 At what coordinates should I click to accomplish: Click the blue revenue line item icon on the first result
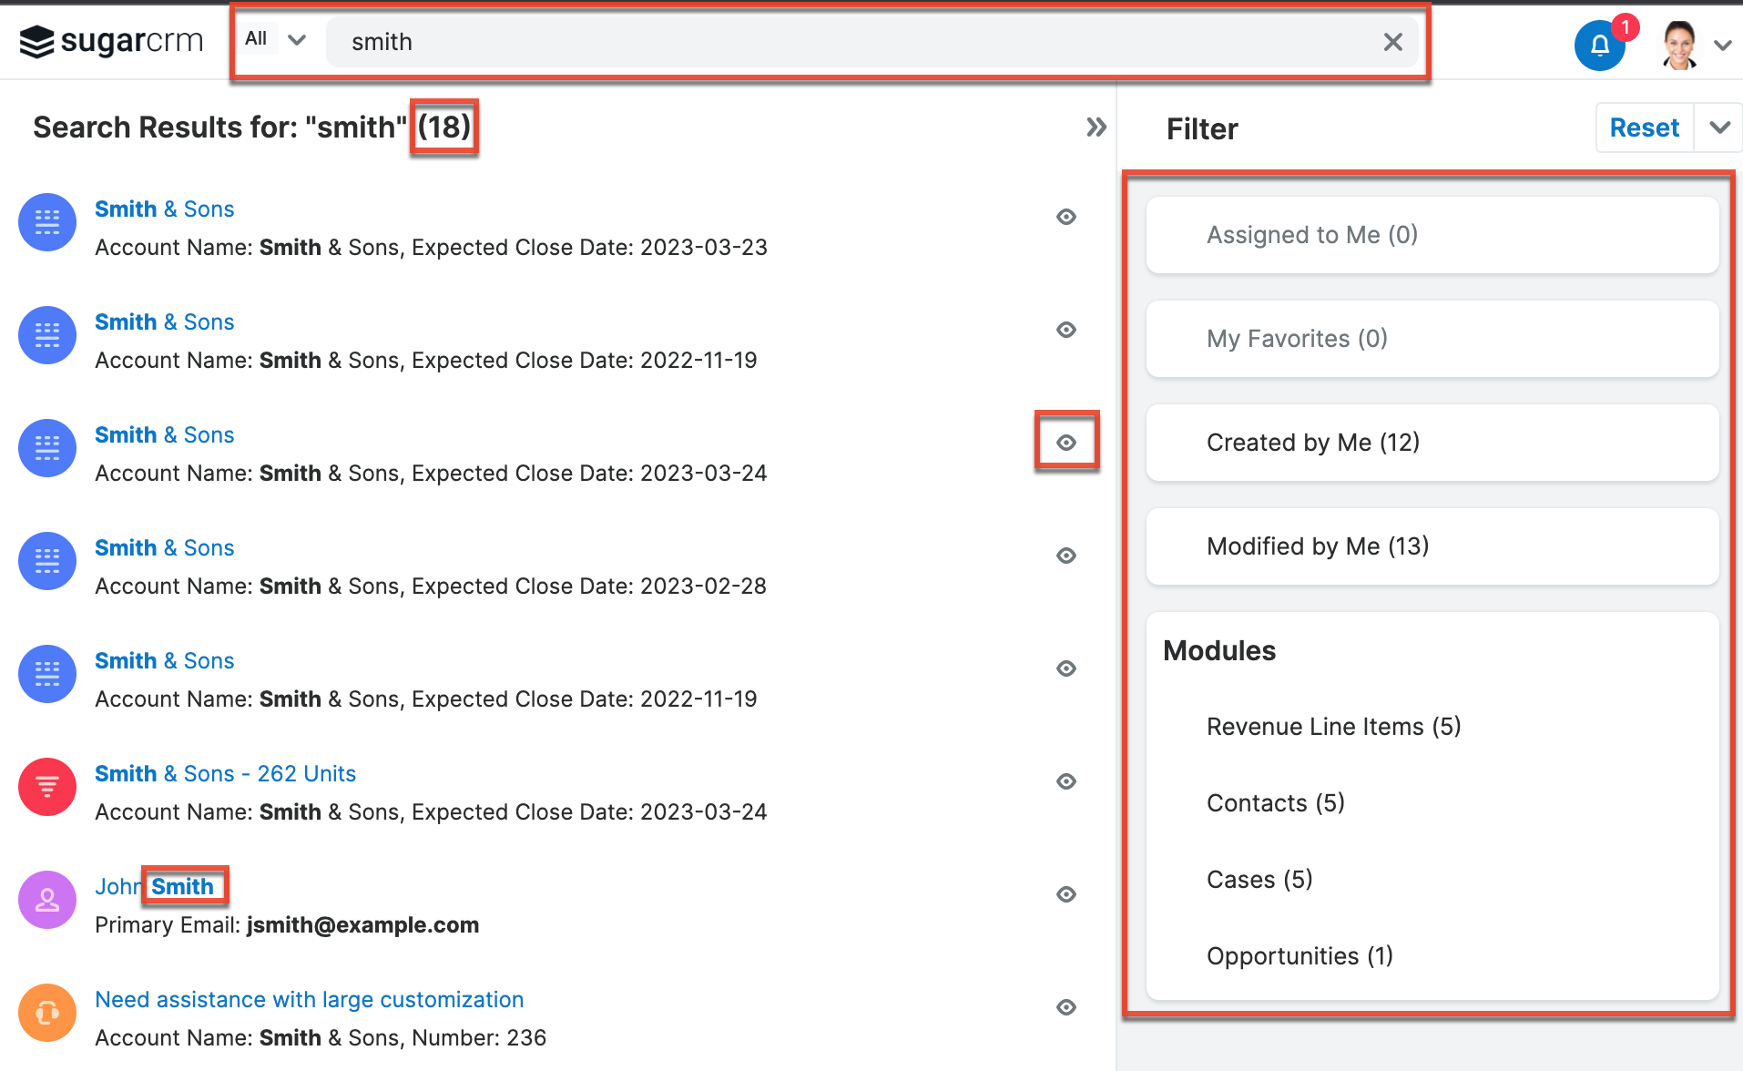tap(46, 221)
